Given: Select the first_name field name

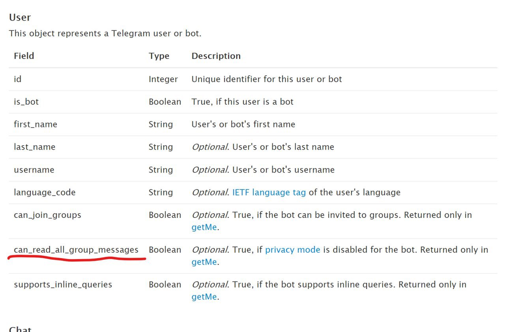Looking at the screenshot, I should point(36,124).
